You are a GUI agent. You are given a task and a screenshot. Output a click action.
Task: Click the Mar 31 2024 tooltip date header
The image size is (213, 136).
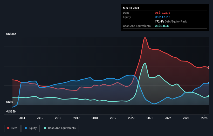tap(131, 8)
